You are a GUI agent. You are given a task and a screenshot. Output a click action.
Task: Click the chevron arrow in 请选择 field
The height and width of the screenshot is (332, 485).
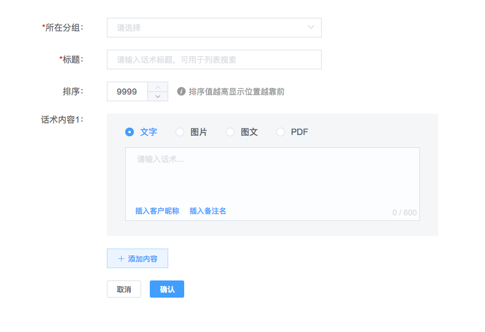311,27
